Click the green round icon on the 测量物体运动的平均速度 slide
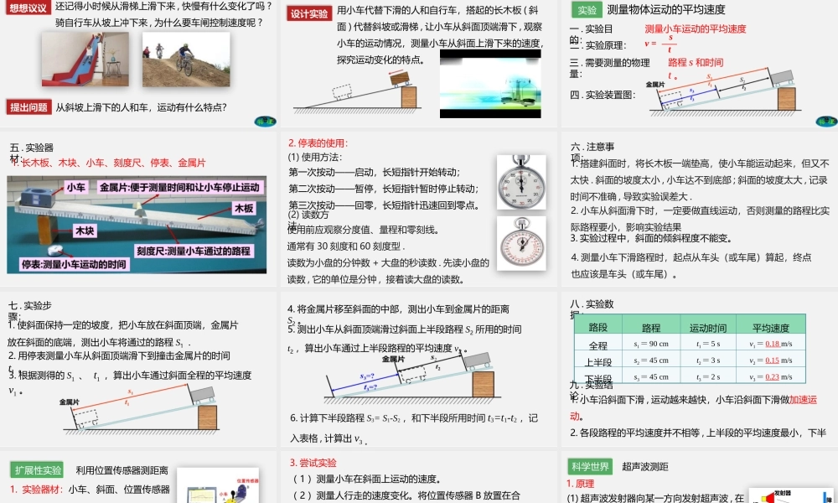Image resolution: width=838 pixels, height=503 pixels. point(827,122)
